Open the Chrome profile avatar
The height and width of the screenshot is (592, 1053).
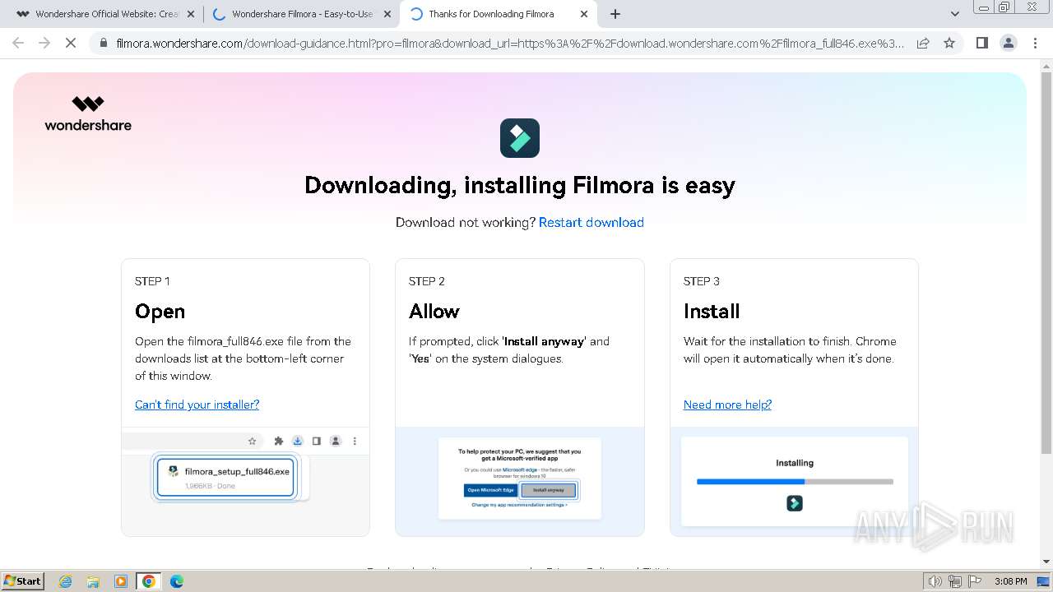click(x=1008, y=43)
